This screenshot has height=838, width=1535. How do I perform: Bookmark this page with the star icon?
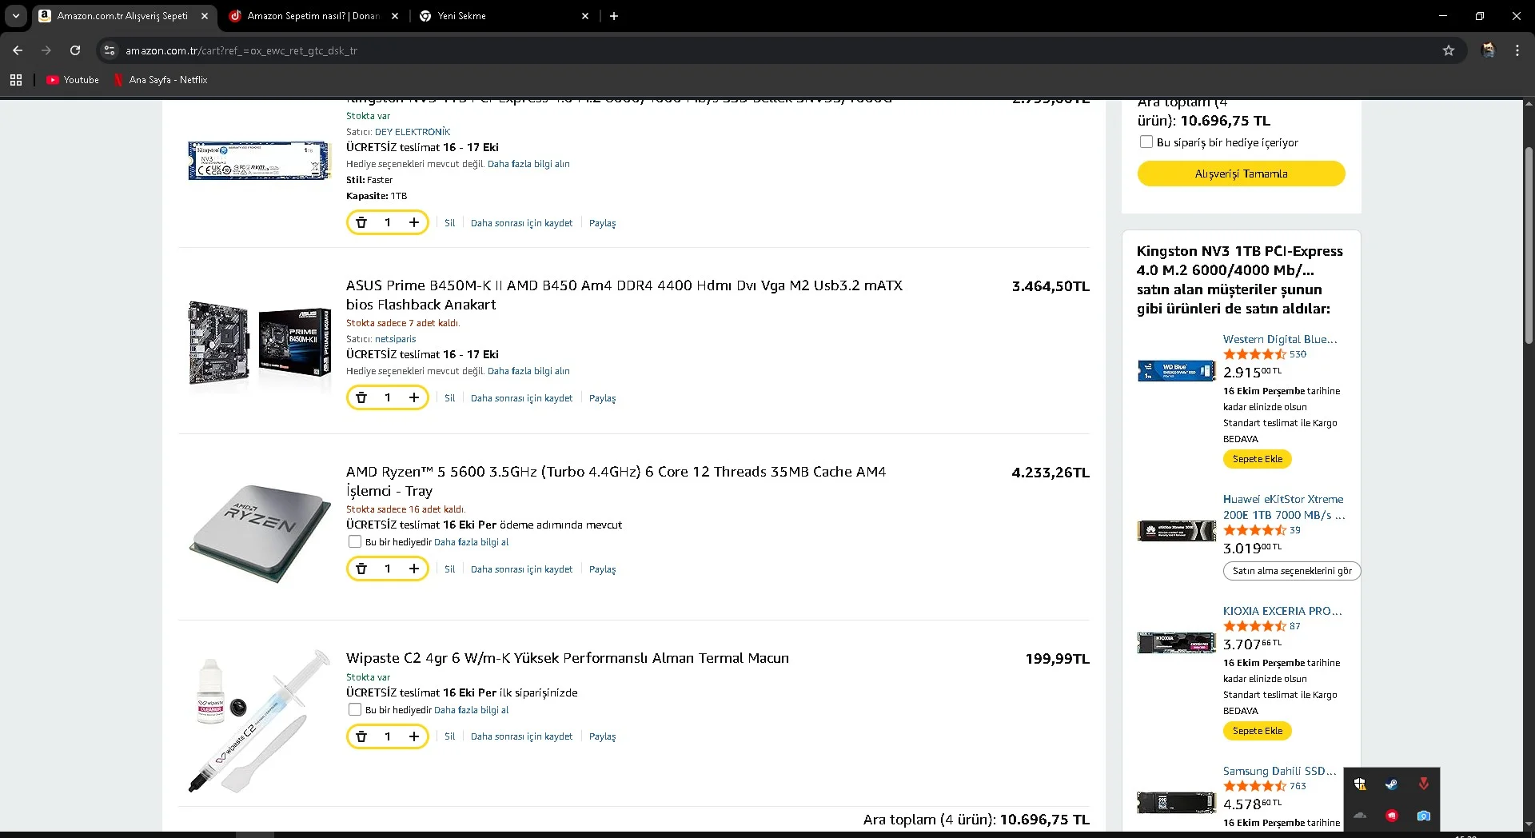(x=1449, y=50)
